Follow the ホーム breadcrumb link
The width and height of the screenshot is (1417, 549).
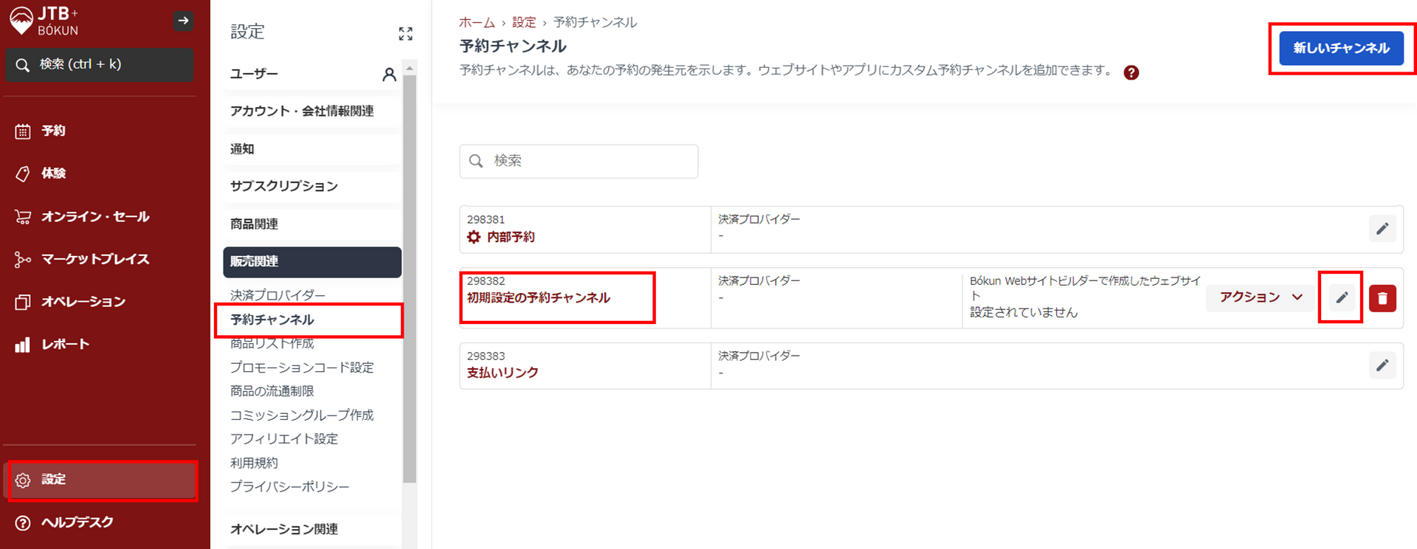(477, 22)
